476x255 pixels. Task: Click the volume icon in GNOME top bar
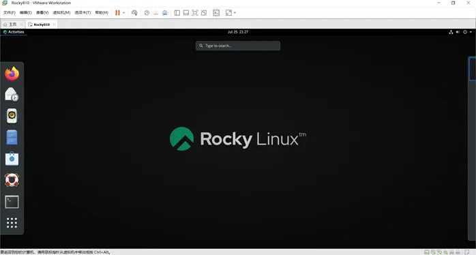(458, 32)
